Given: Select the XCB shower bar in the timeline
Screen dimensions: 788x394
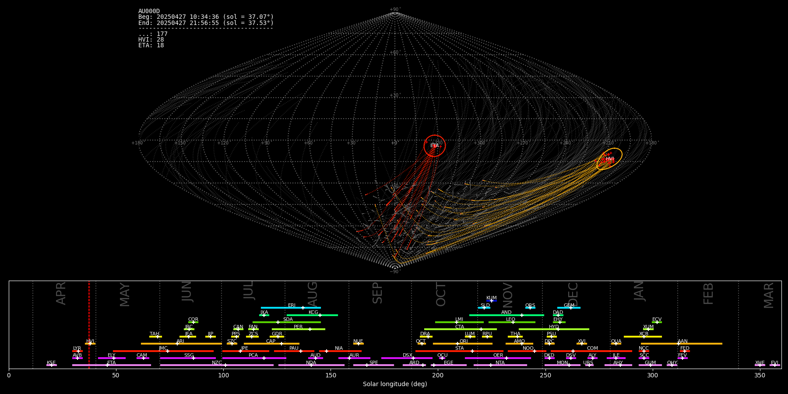Looking at the screenshot, I should (643, 336).
